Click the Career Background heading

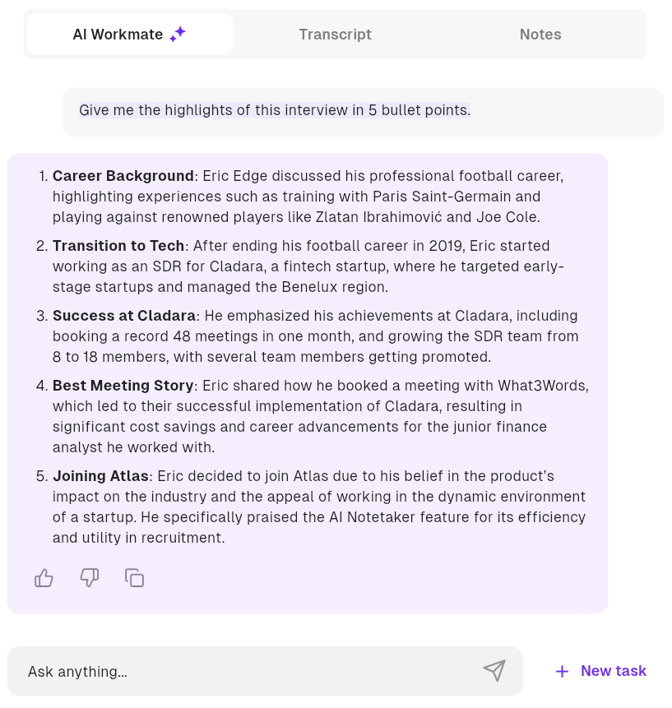pyautogui.click(x=123, y=176)
